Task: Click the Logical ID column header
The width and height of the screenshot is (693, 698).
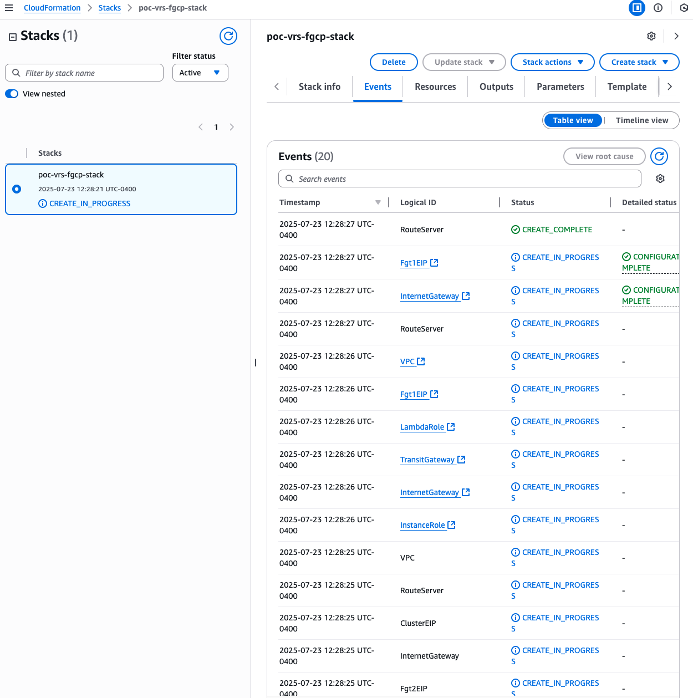Action: click(x=418, y=202)
